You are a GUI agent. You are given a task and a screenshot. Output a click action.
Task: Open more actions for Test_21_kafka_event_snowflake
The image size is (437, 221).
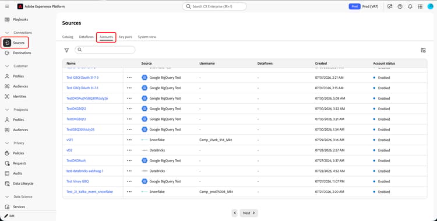129,192
